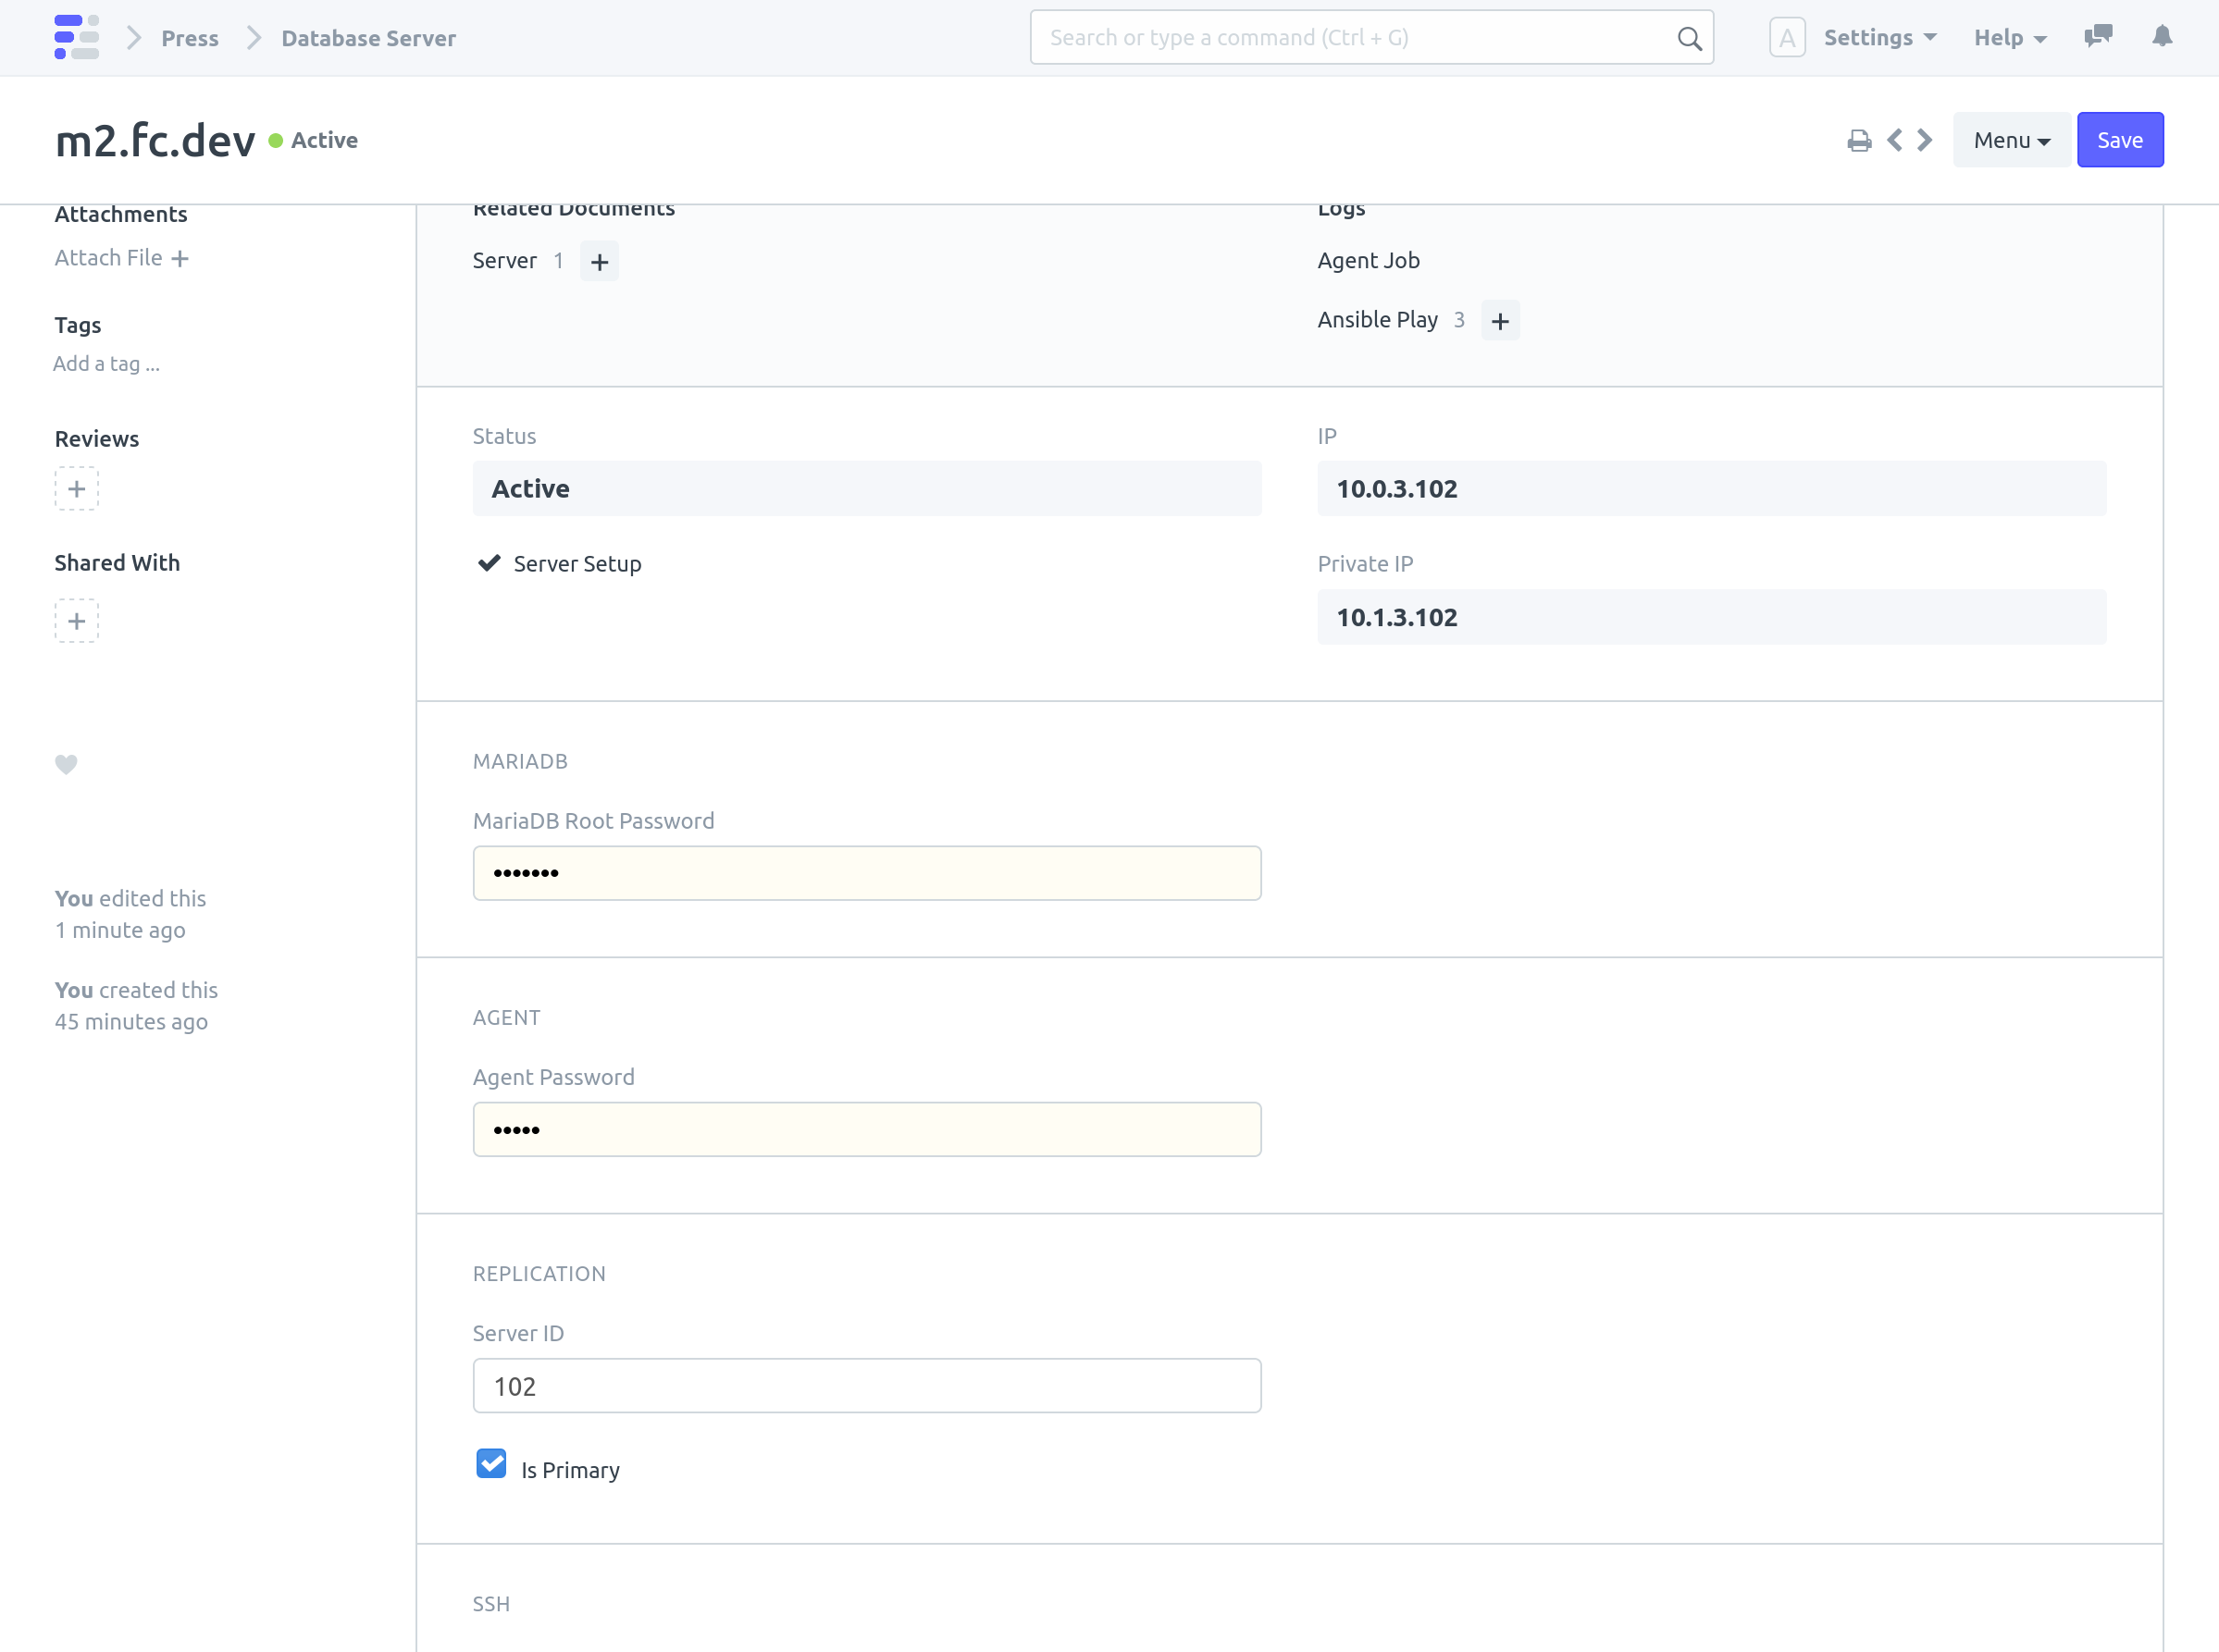Go to previous document arrow
Image resolution: width=2219 pixels, height=1652 pixels.
click(1894, 140)
